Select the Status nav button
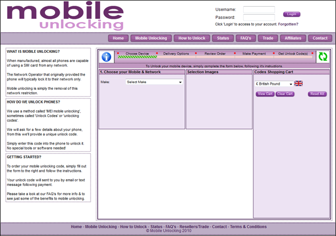This screenshot has width=336, height=236. pos(223,38)
